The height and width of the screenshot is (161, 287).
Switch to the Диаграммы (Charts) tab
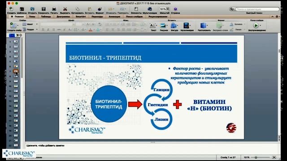[x=63, y=17]
